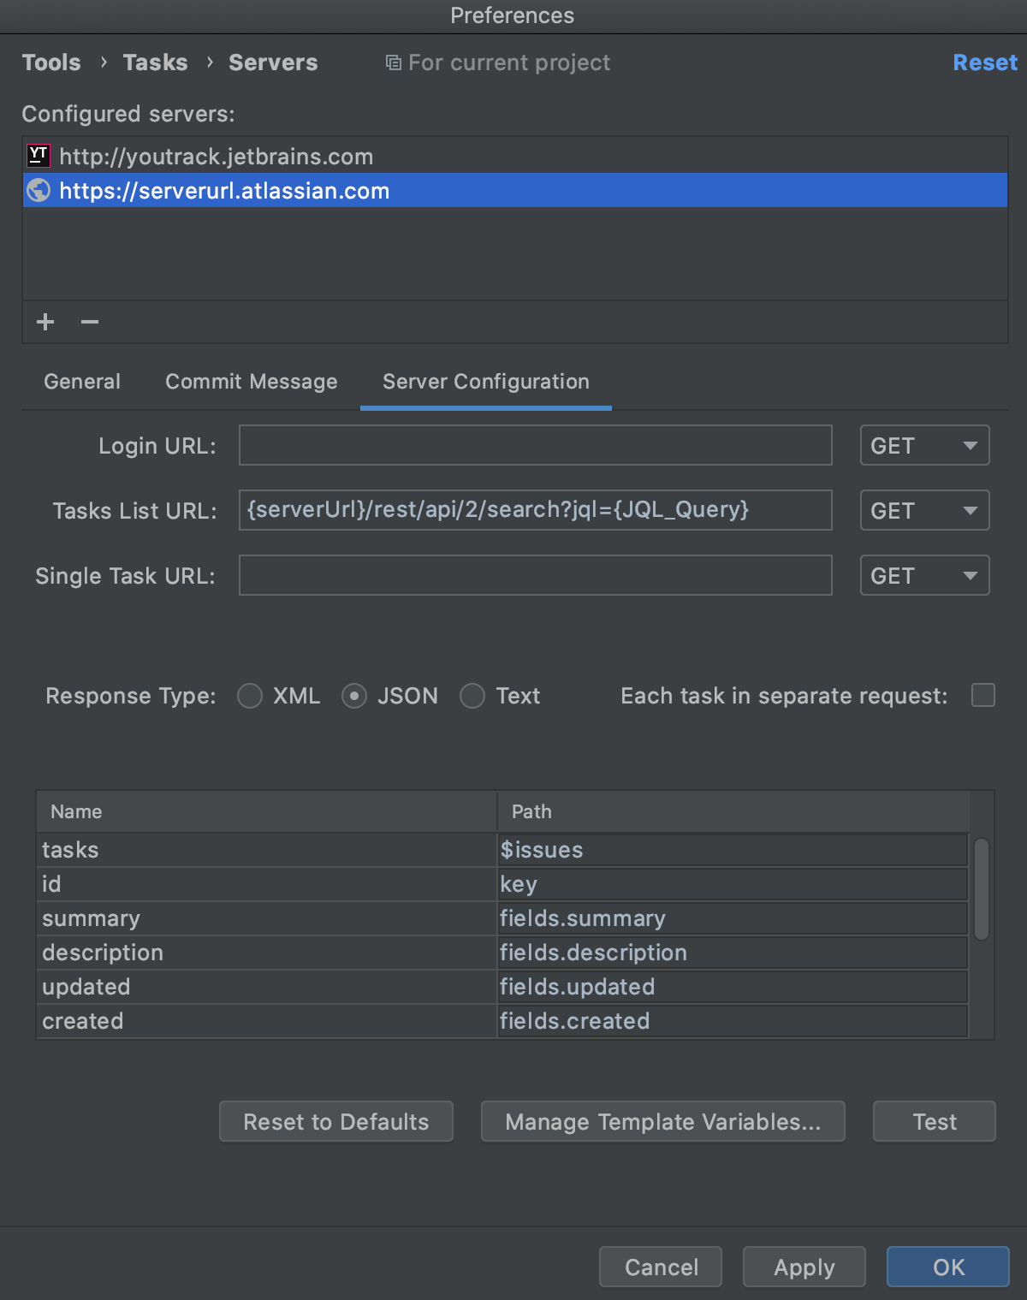Select the XML response type
This screenshot has height=1300, width=1027.
pos(250,696)
